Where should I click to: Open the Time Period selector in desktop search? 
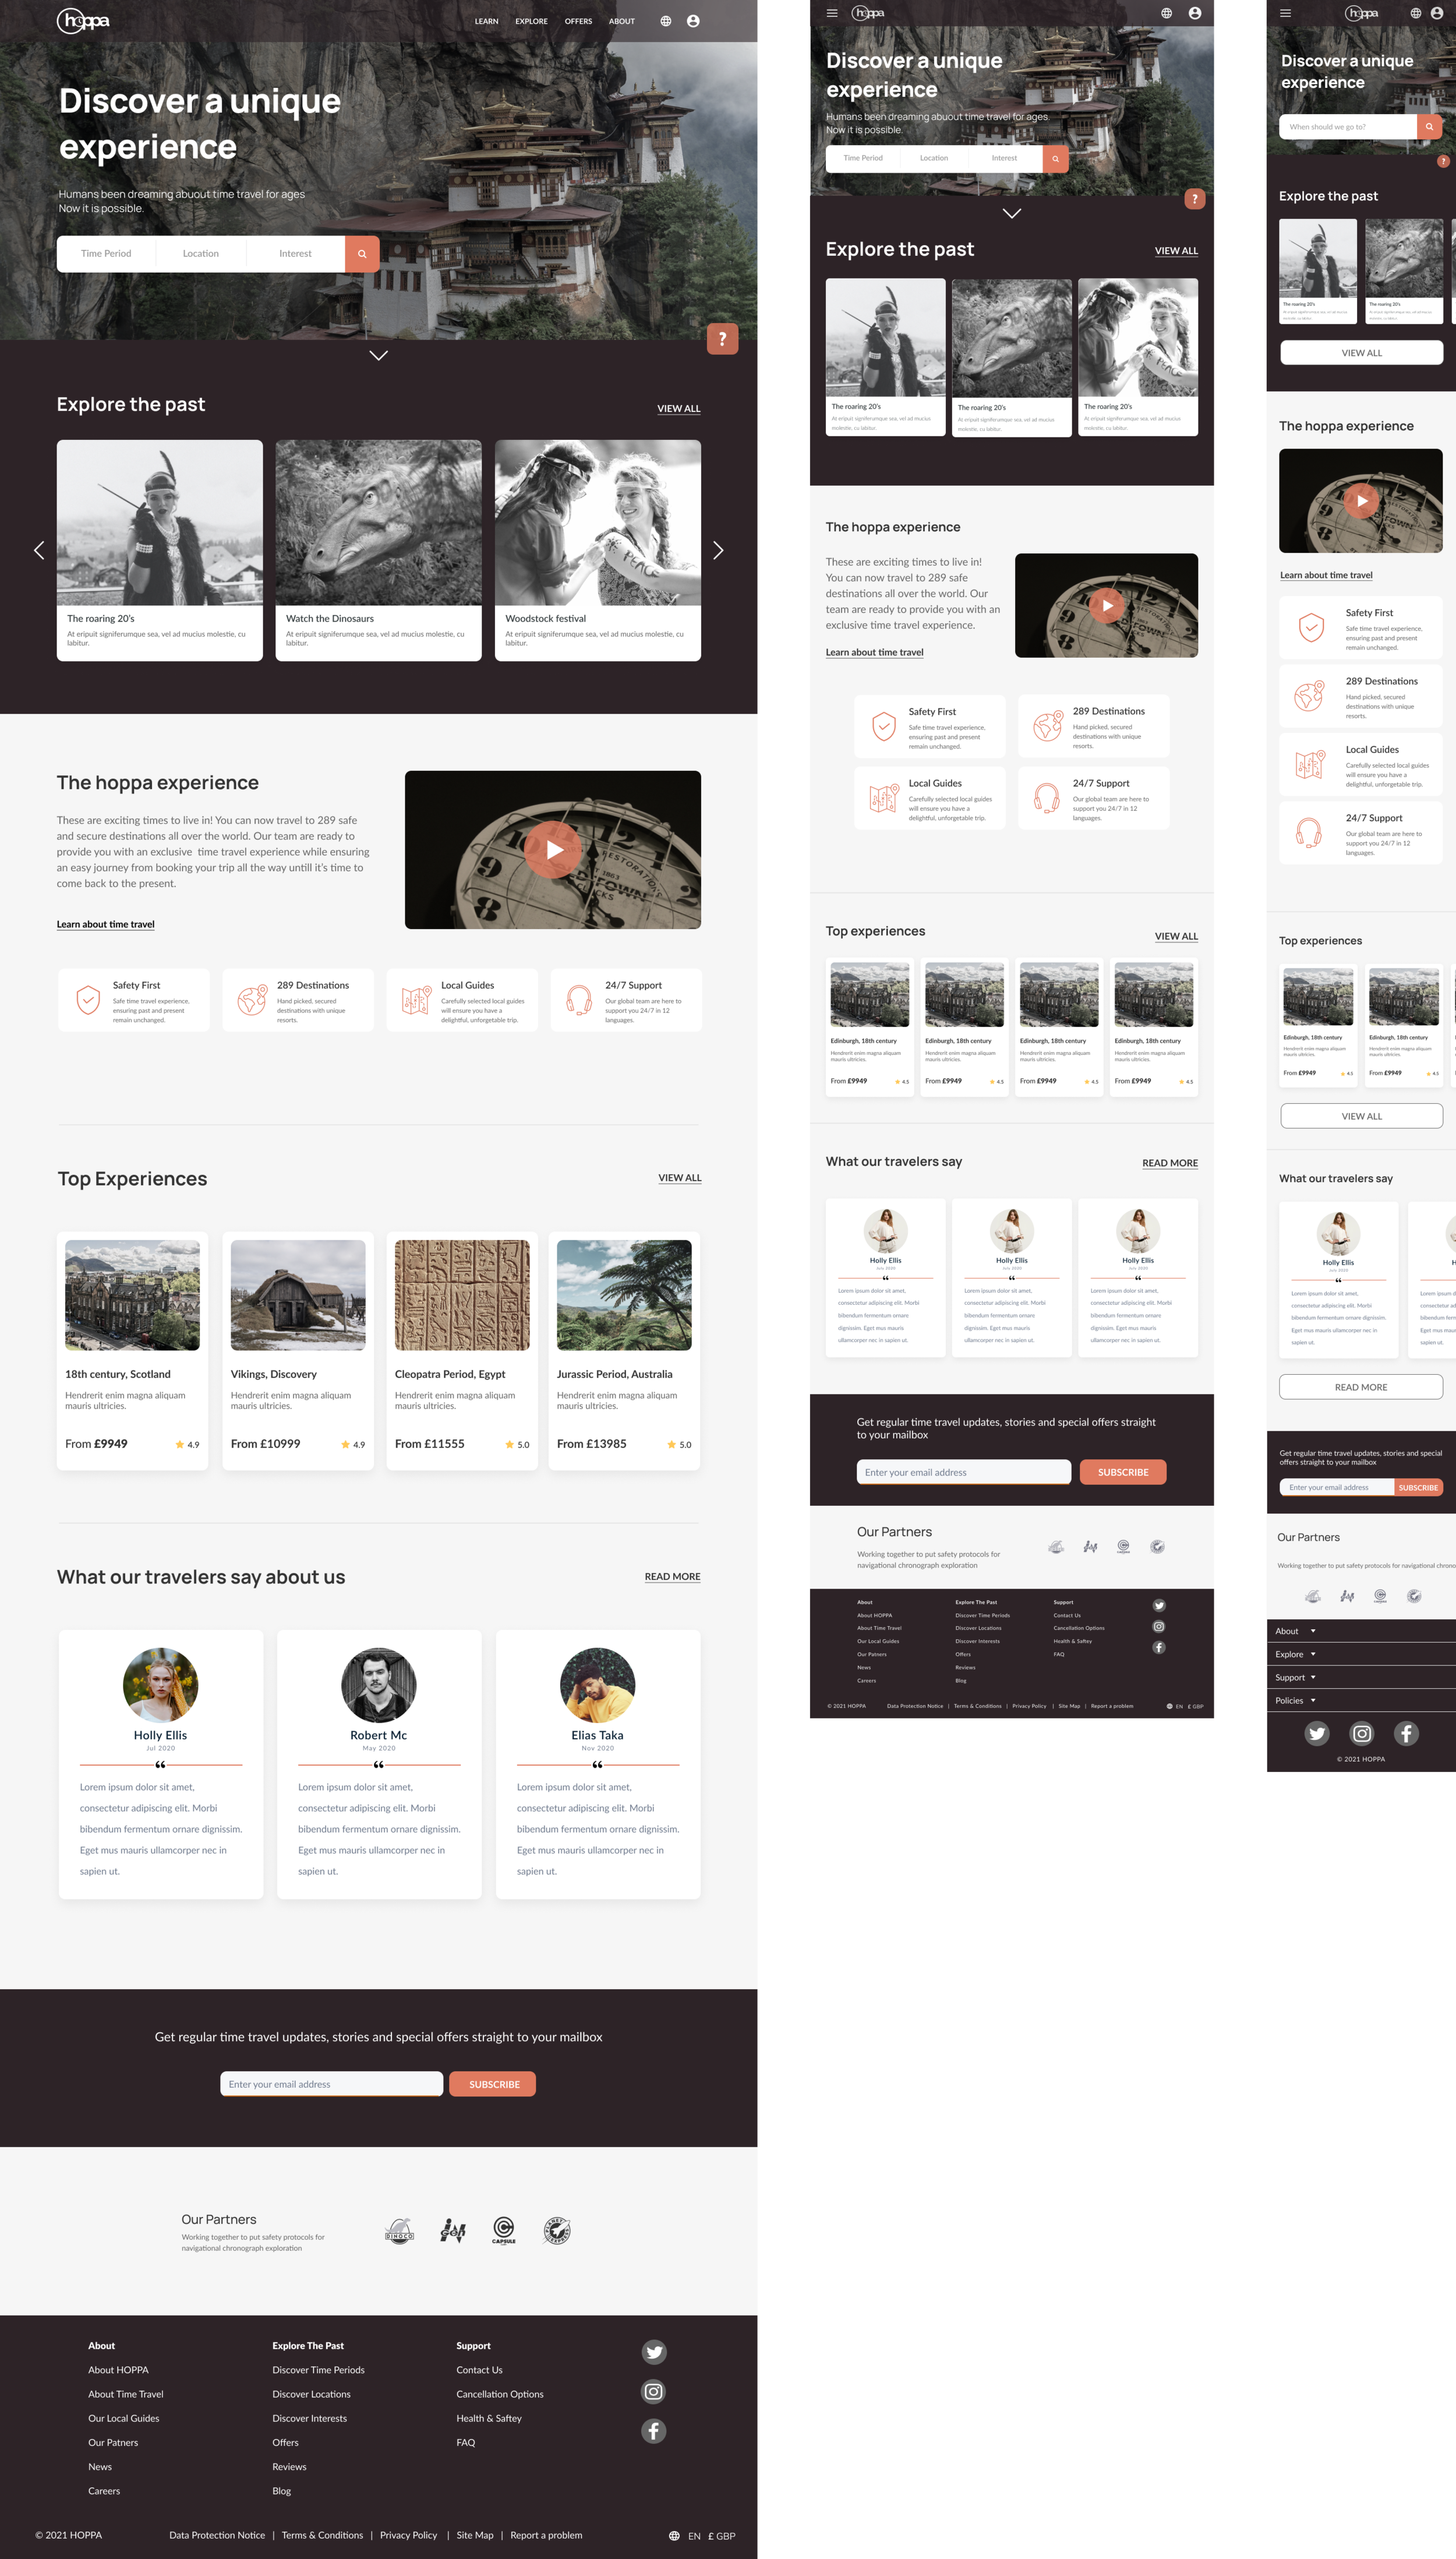coord(106,254)
